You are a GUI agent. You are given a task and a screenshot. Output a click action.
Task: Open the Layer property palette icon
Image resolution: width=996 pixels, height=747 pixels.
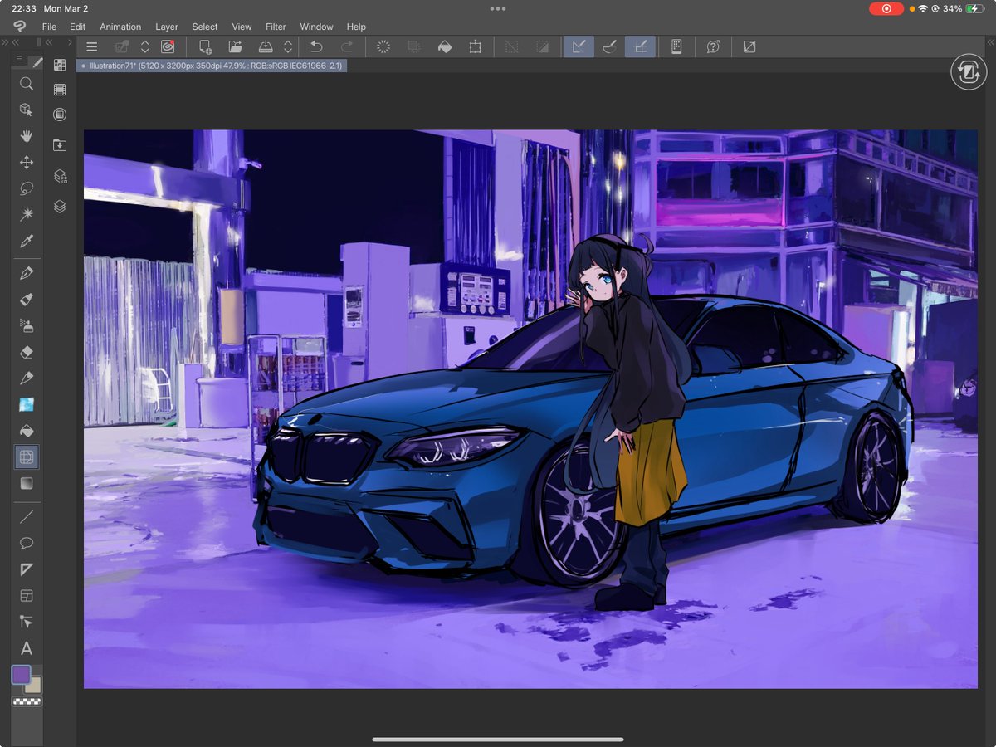coord(60,176)
